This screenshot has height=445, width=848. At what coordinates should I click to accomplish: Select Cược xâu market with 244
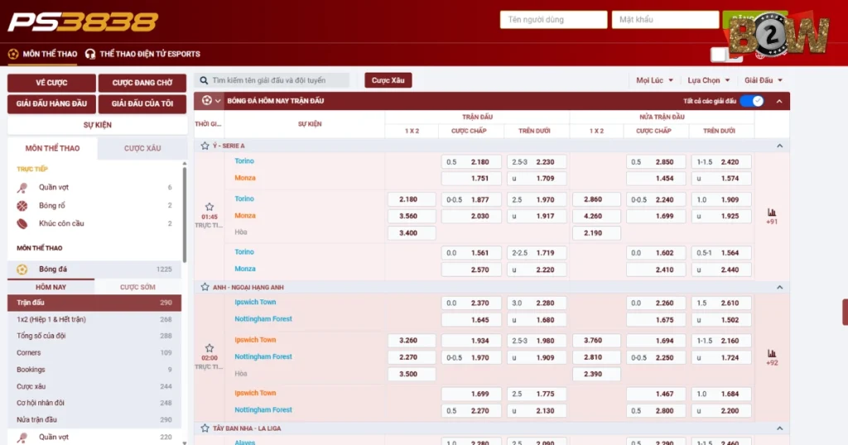tap(94, 386)
